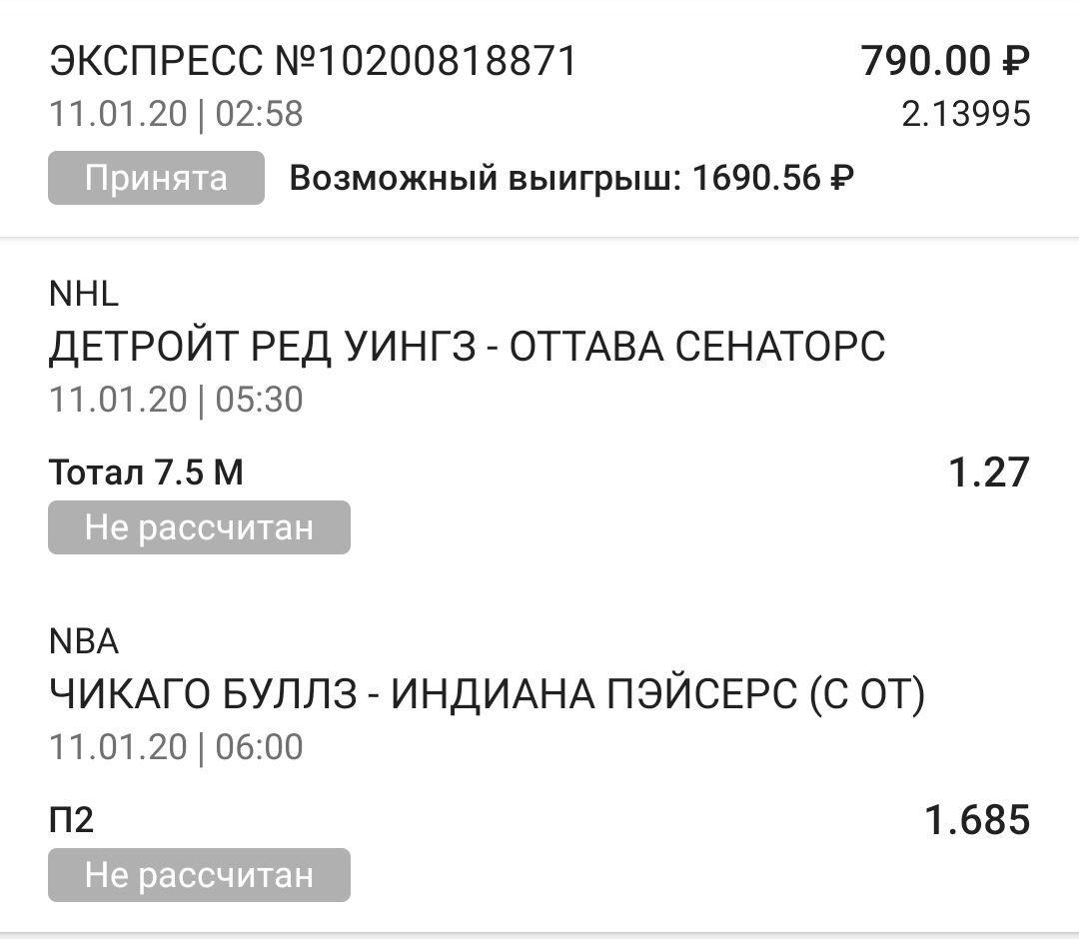This screenshot has height=939, width=1079.
Task: Open express bet №10200818871 header
Action: (x=314, y=63)
